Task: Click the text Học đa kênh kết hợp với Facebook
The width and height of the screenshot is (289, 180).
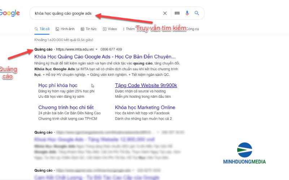Action: [142, 113]
